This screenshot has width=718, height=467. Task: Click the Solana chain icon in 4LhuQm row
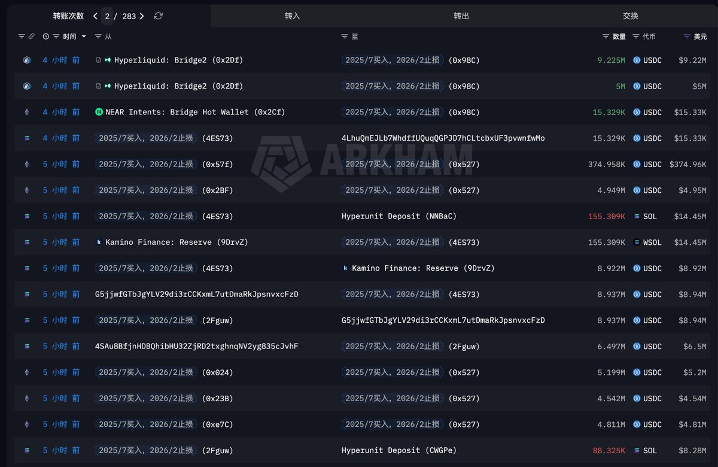(x=26, y=138)
